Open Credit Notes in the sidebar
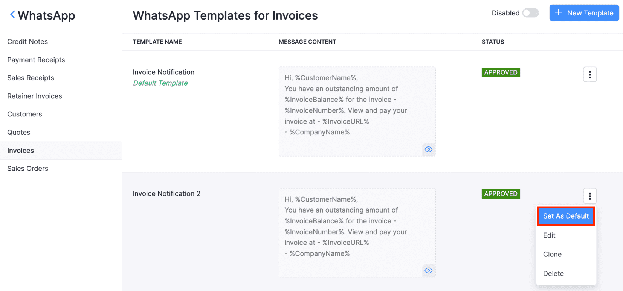 [27, 42]
